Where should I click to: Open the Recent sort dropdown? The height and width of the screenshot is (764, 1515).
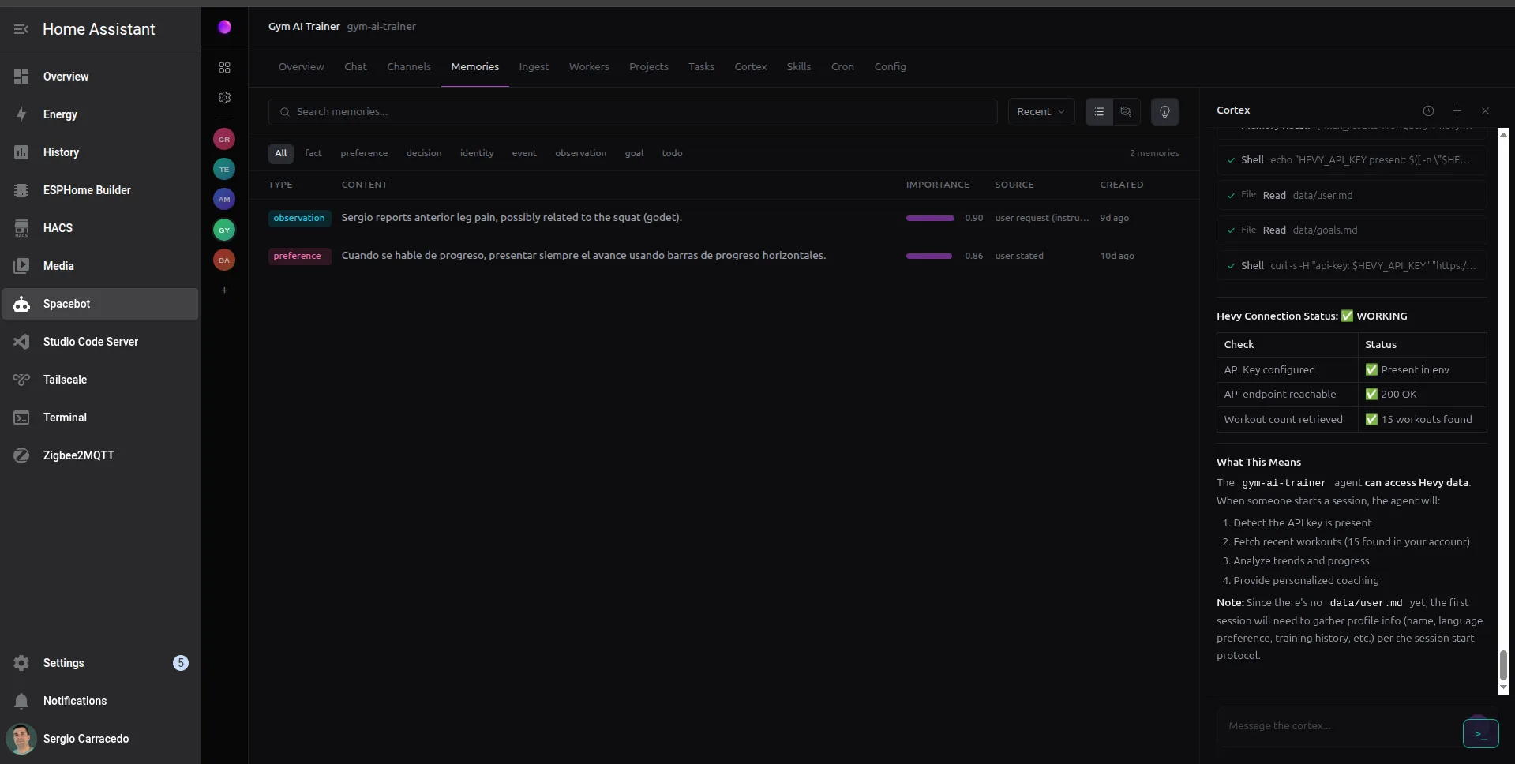(x=1041, y=112)
